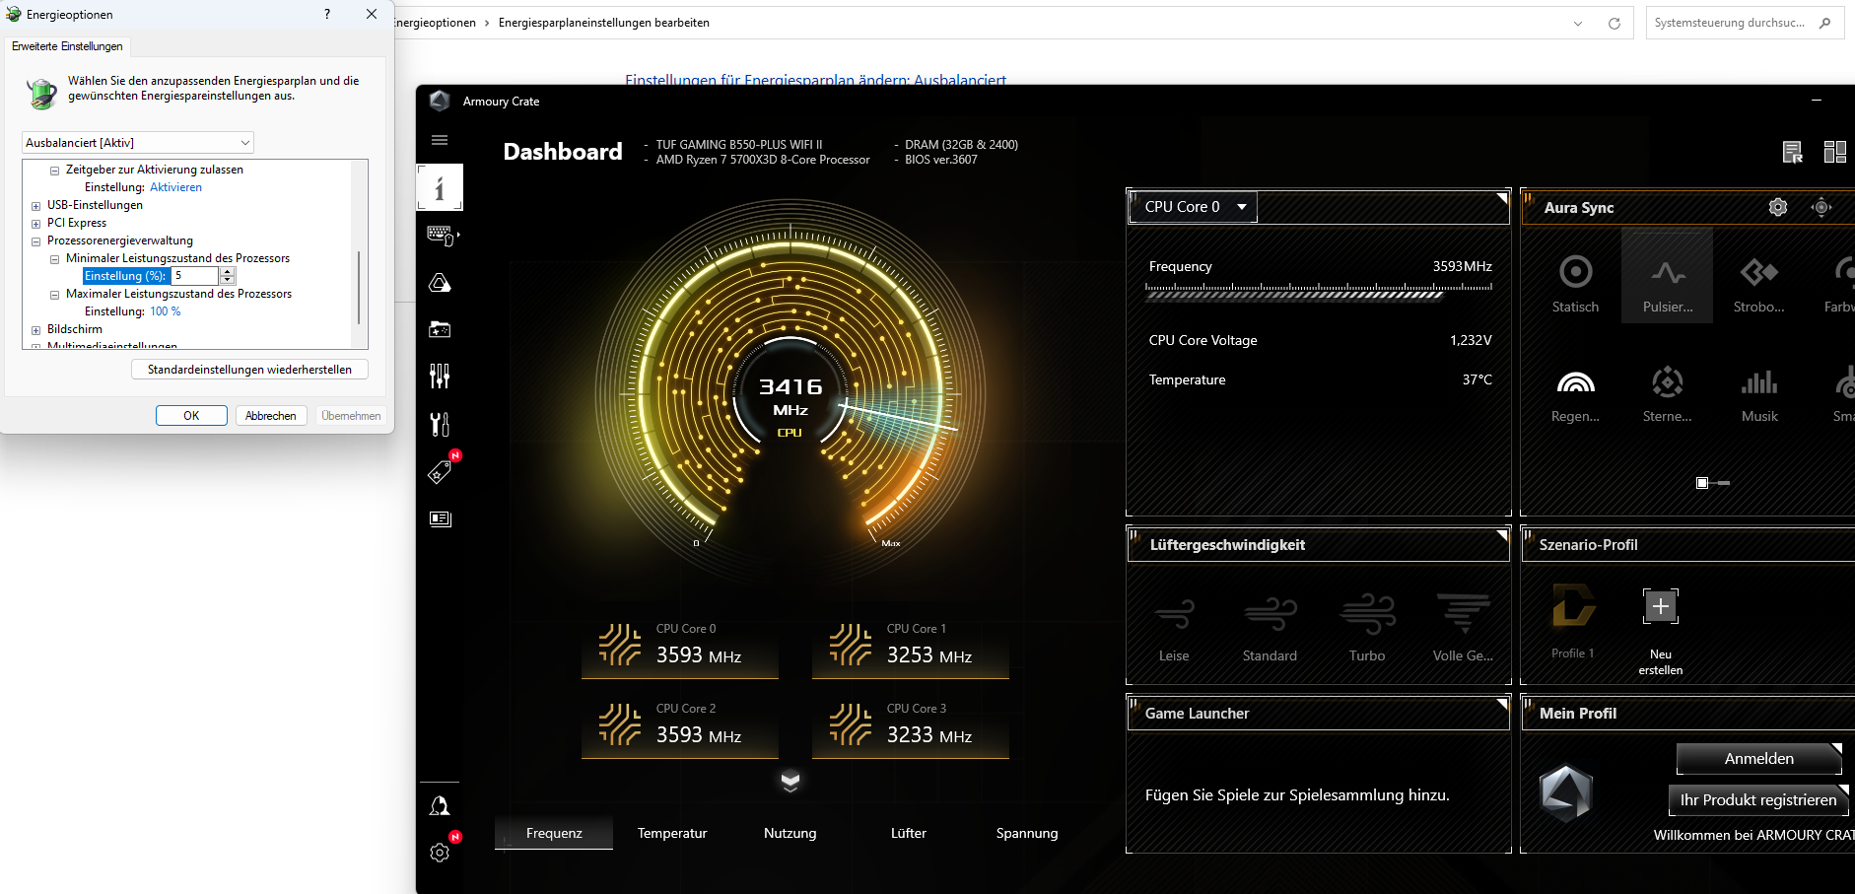Click the Anmelden button
This screenshot has height=894, width=1855.
[1759, 758]
